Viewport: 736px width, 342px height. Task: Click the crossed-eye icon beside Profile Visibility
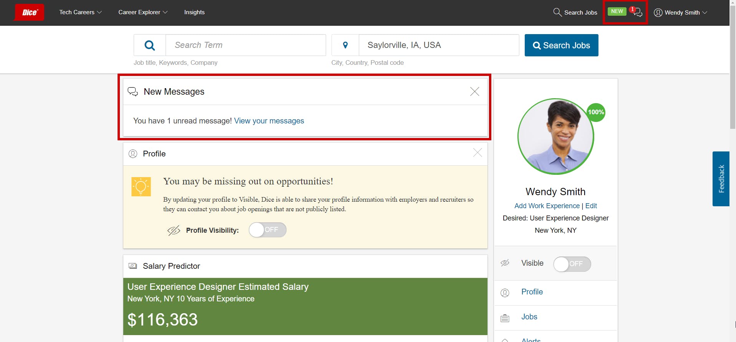tap(174, 230)
